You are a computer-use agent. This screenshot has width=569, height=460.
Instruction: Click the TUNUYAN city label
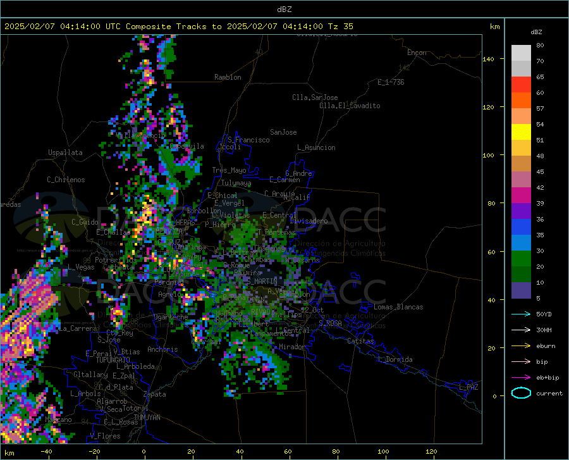click(x=147, y=417)
